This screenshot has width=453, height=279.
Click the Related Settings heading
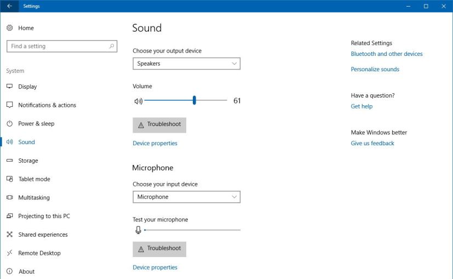click(x=371, y=43)
